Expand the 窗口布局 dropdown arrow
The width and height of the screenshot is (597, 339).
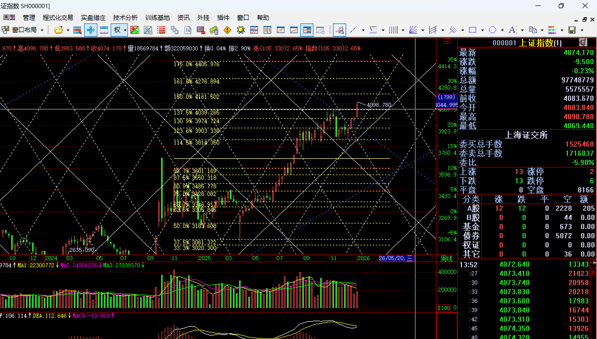tap(42, 30)
